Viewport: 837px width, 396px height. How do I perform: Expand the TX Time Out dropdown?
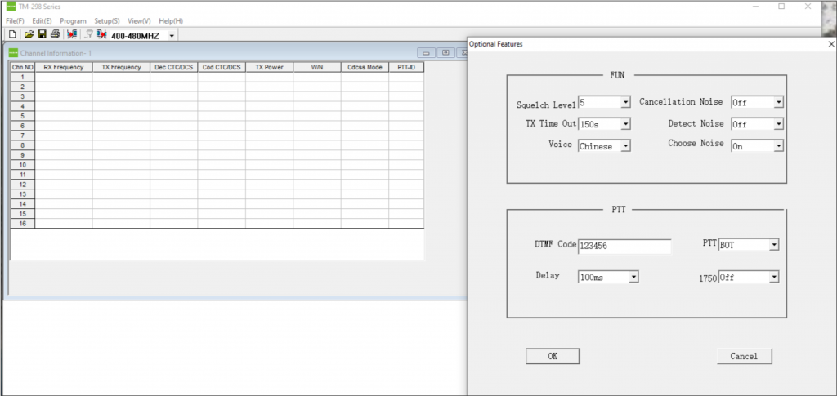[x=625, y=125]
